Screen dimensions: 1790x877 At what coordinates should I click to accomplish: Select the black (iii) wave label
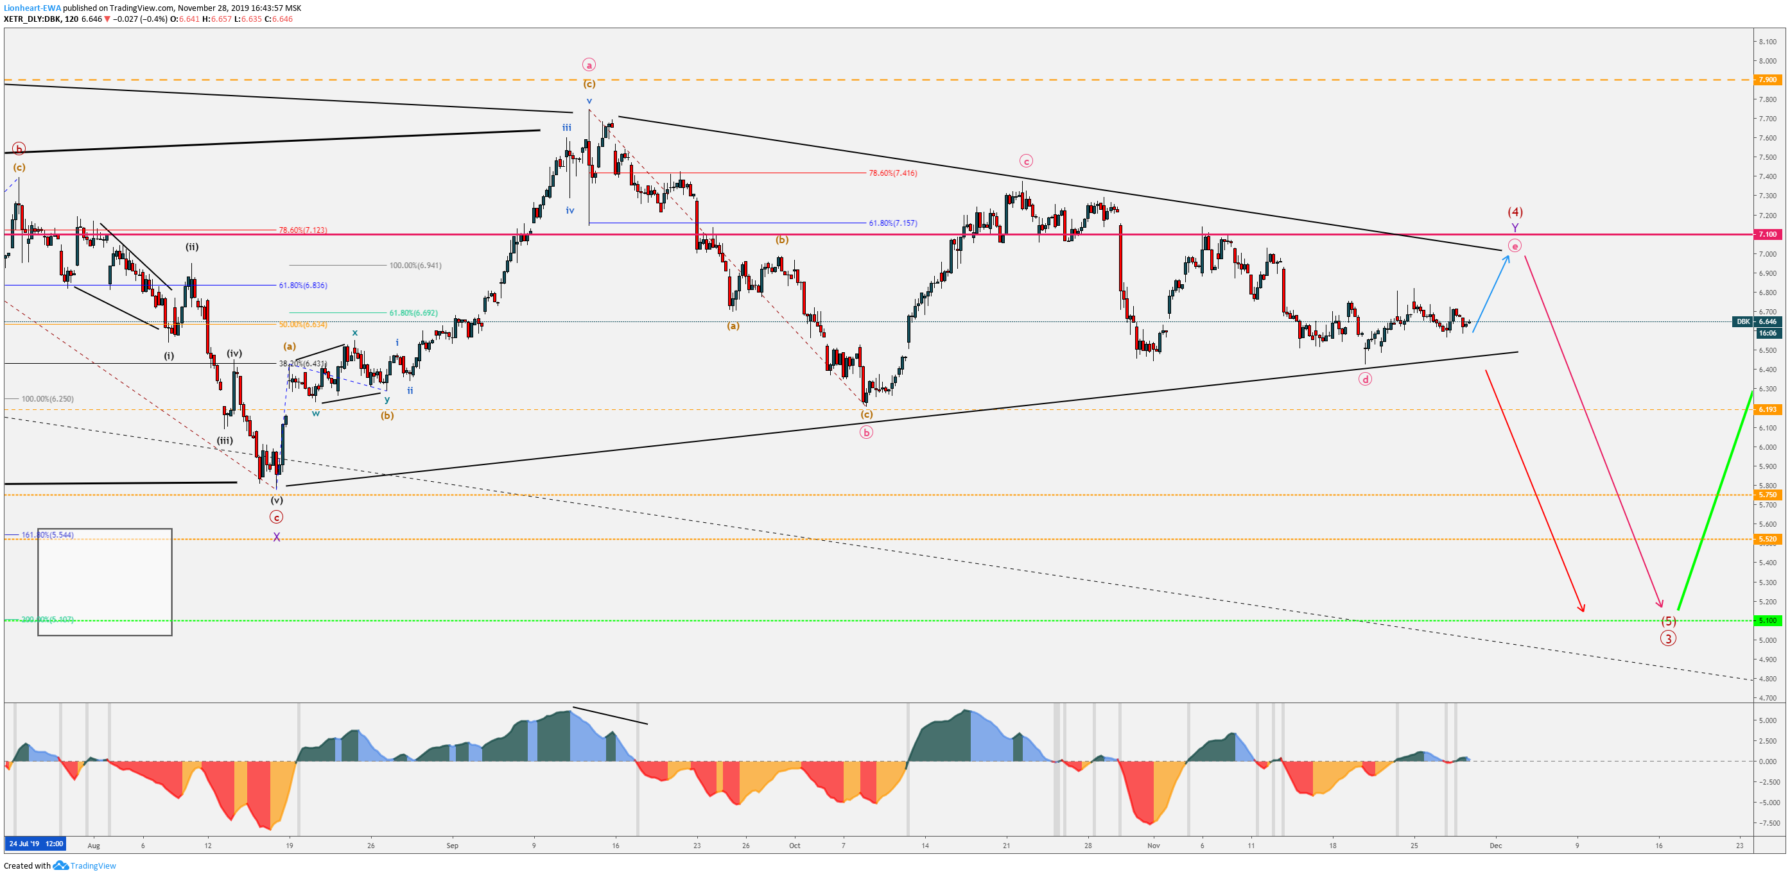[225, 440]
